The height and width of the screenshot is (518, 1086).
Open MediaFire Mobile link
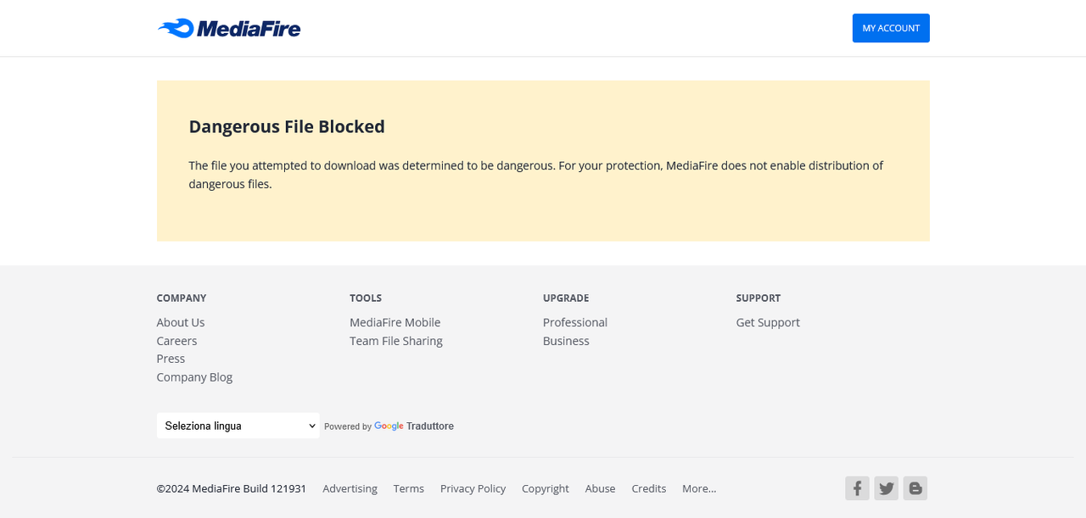(395, 322)
